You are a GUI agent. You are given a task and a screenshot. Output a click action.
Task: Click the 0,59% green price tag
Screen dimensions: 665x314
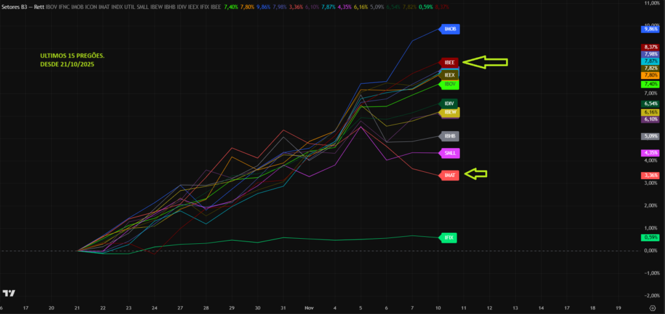[650, 238]
